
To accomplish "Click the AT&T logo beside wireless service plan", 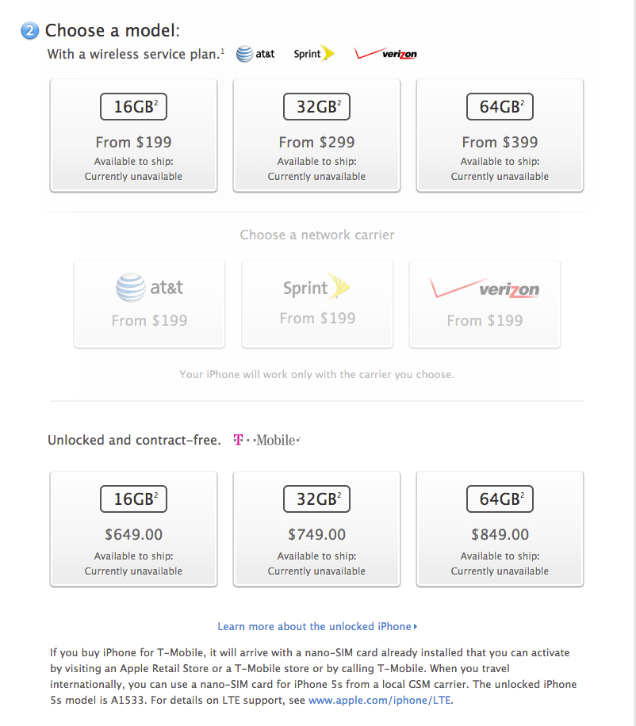I will tap(255, 54).
